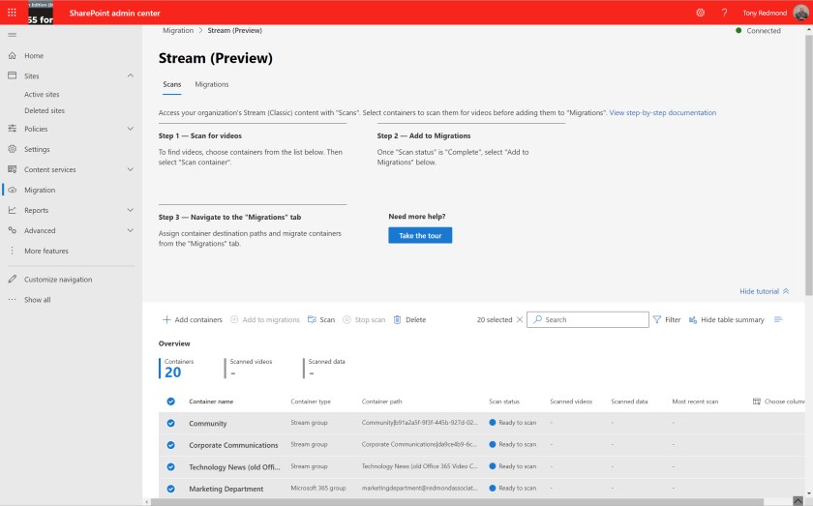
Task: Click the Choose columns icon
Action: [757, 402]
